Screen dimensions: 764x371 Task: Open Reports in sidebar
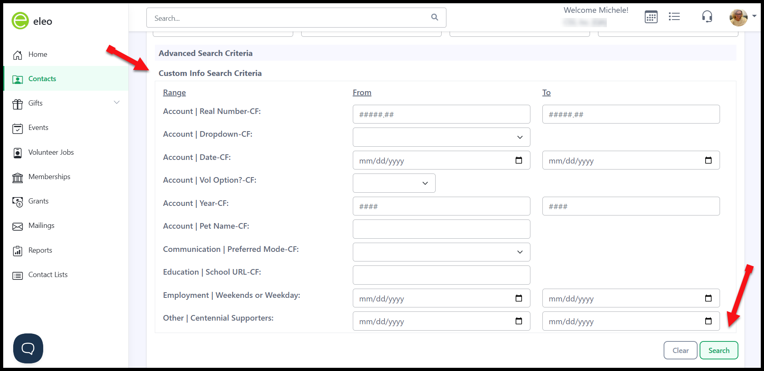66,250
